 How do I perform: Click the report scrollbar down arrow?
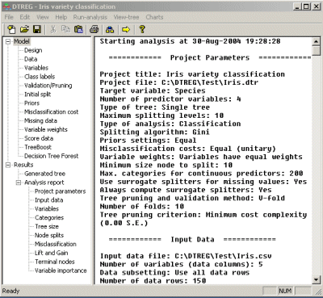point(317,280)
